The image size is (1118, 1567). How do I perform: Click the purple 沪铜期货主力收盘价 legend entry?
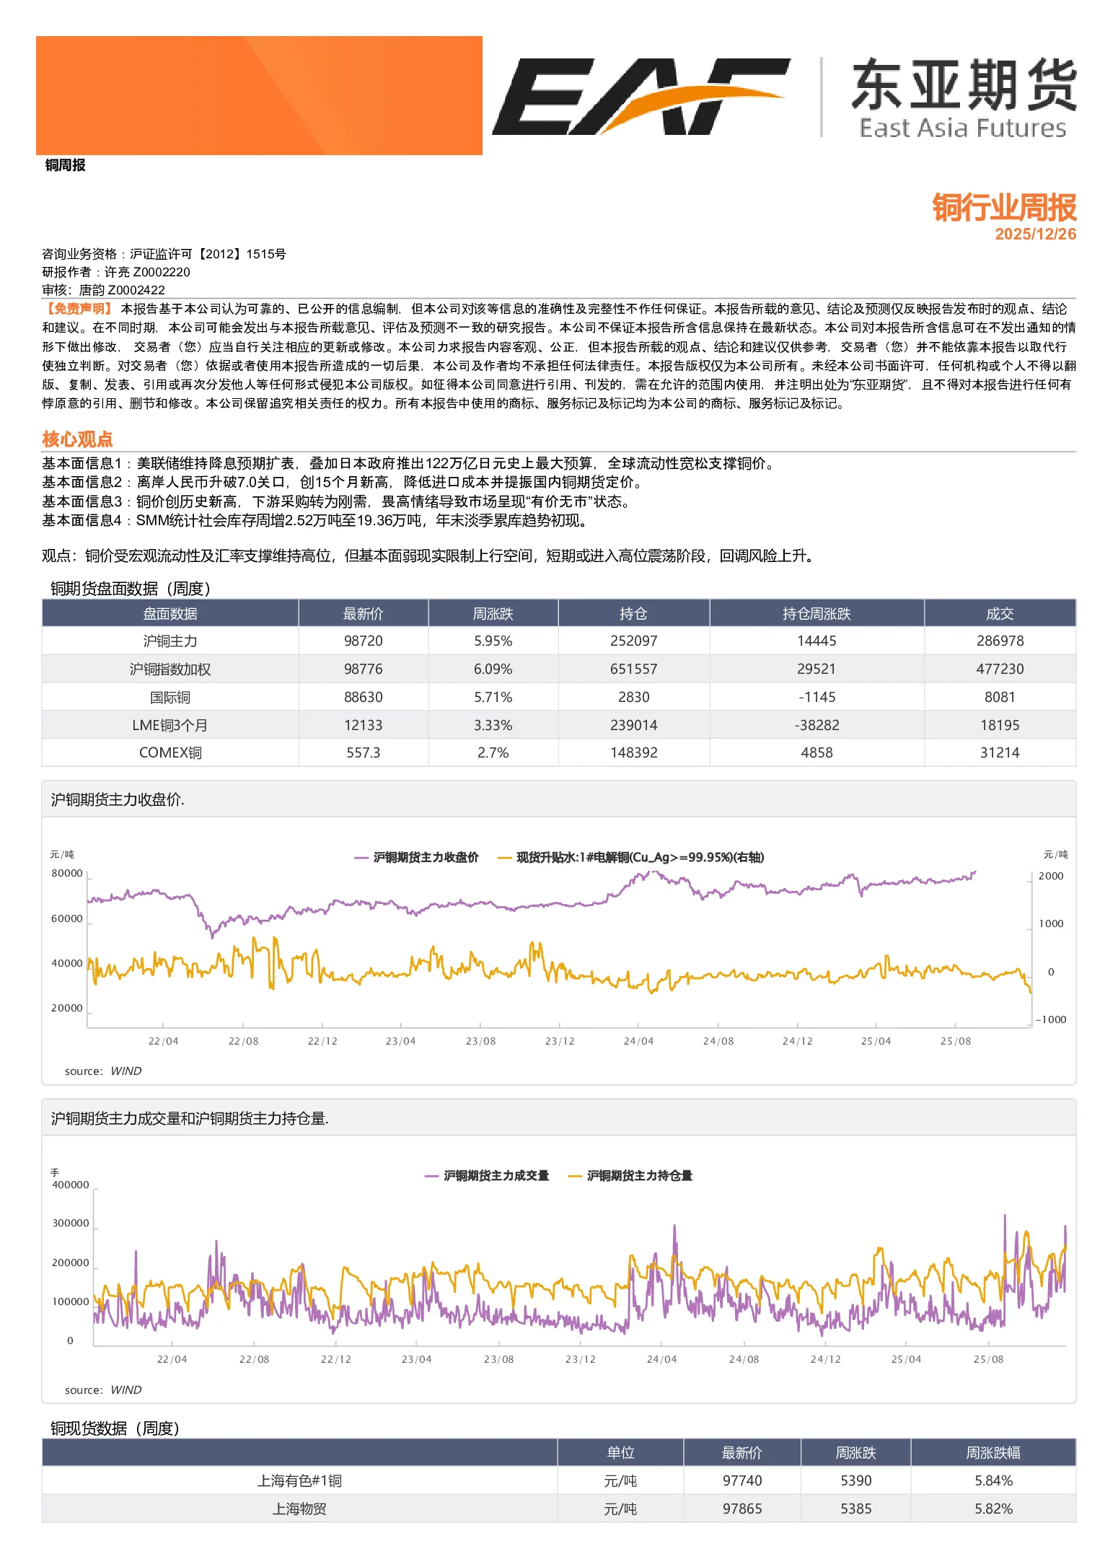(417, 857)
